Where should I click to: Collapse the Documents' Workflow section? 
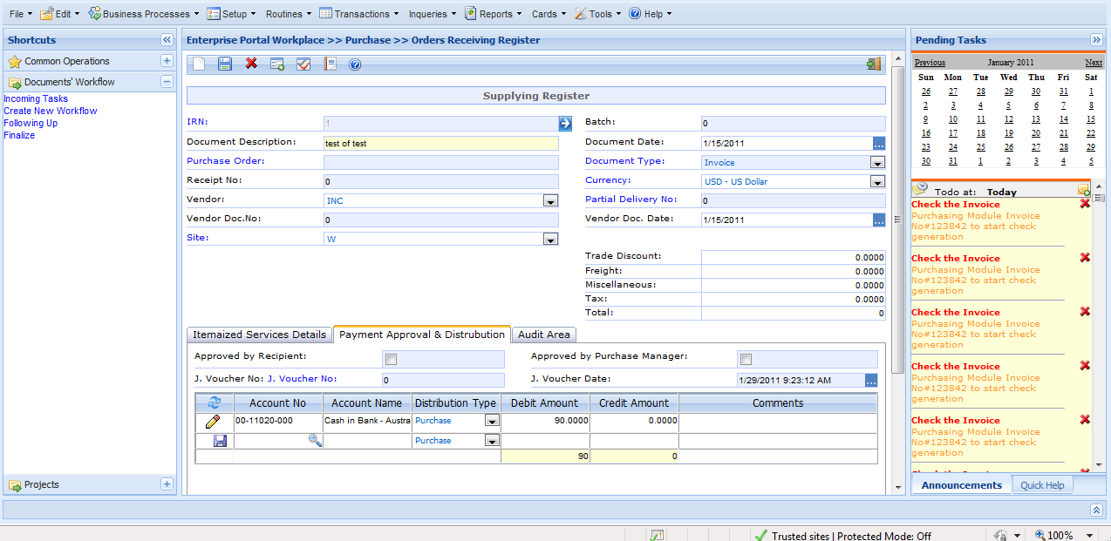pos(167,82)
